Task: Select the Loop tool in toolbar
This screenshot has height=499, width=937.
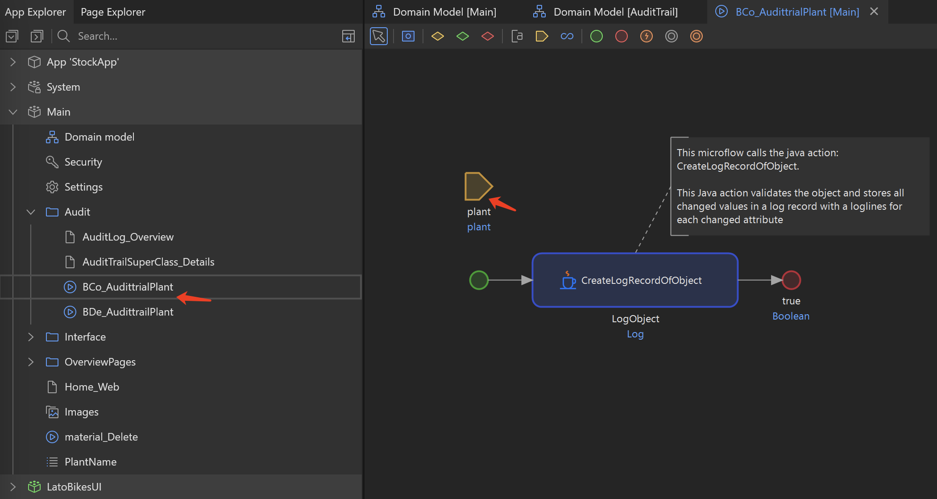Action: [x=408, y=36]
